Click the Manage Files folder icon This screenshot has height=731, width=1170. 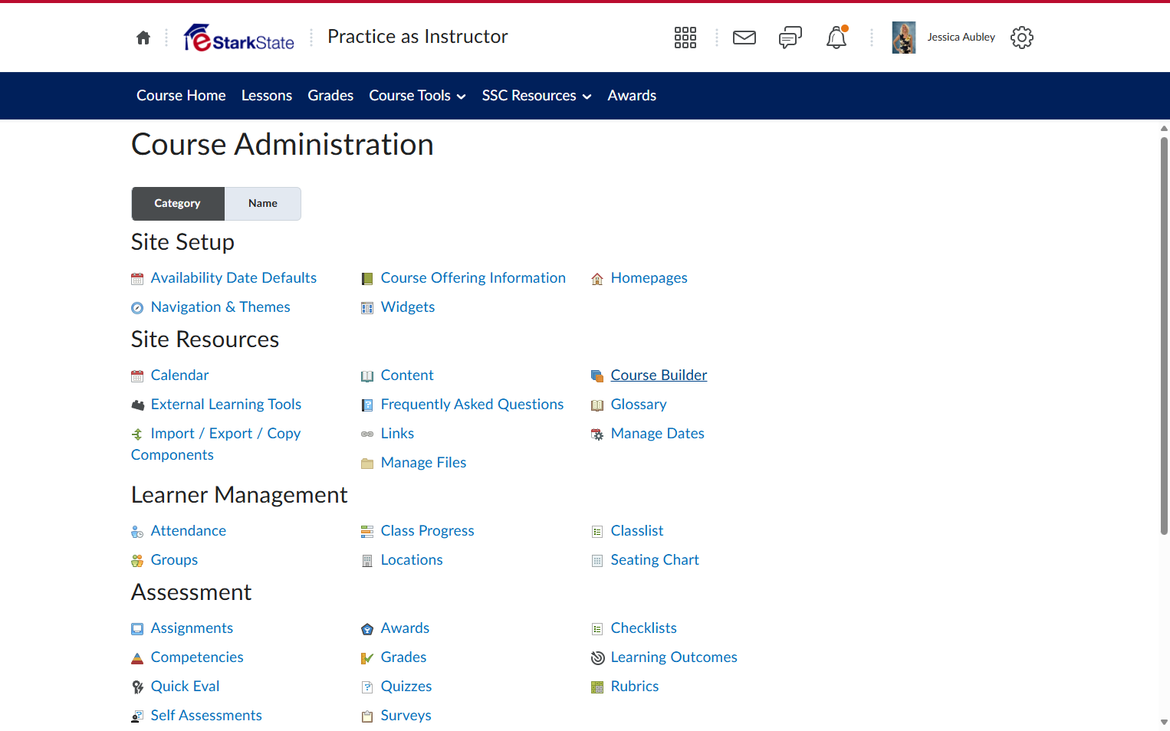[x=367, y=464]
